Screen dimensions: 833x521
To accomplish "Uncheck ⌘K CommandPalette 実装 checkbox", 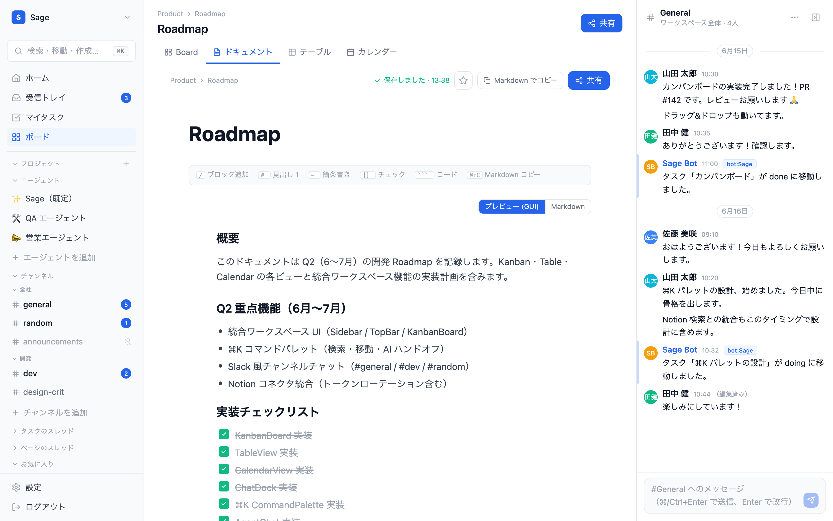I will click(224, 504).
